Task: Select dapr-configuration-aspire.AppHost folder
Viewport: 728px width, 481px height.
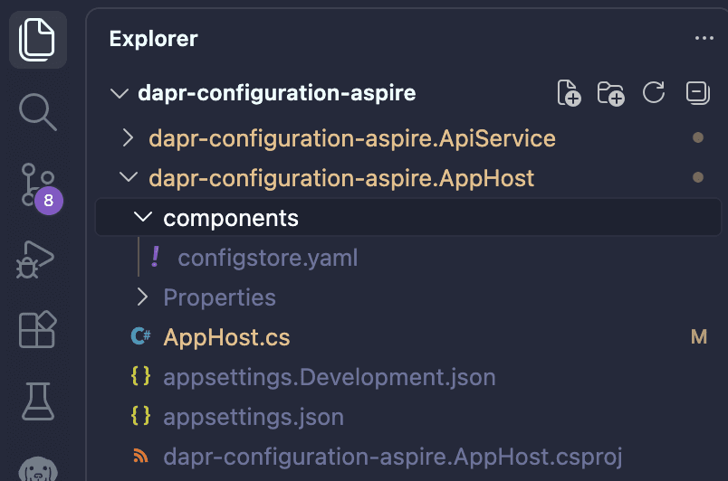Action: (x=341, y=178)
